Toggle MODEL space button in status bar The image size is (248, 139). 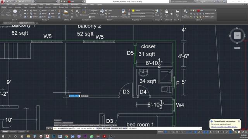[x=160, y=132]
